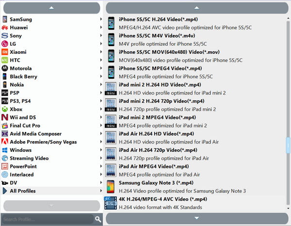Click the Huawei logo icon

[5, 28]
